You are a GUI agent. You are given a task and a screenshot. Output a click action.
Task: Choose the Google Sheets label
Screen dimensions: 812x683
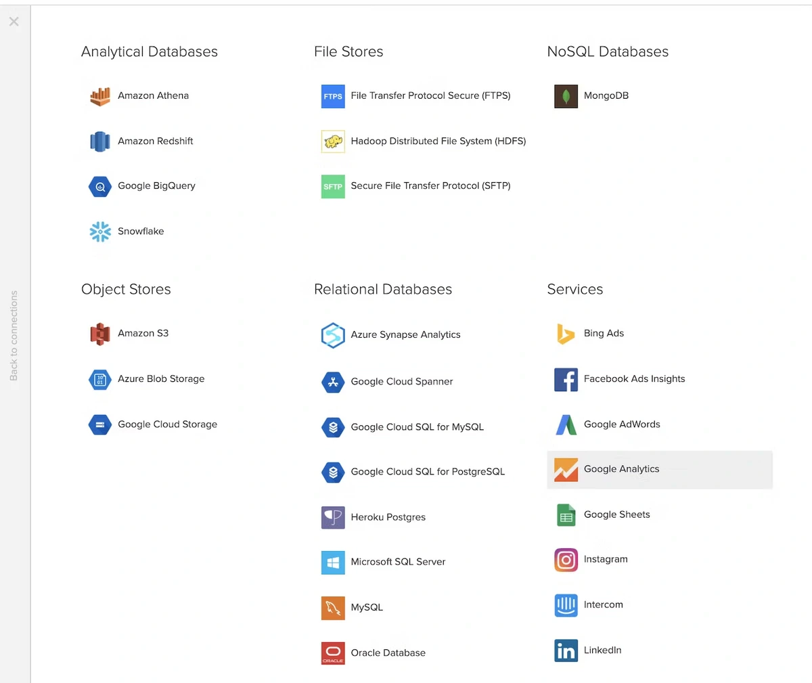point(616,514)
